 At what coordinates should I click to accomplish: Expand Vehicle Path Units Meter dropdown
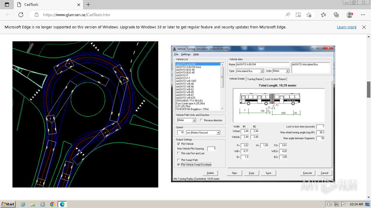(x=194, y=120)
